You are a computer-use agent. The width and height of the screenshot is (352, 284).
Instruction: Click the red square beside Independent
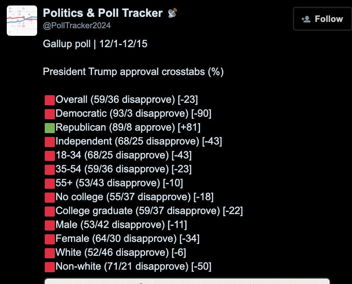pos(50,142)
